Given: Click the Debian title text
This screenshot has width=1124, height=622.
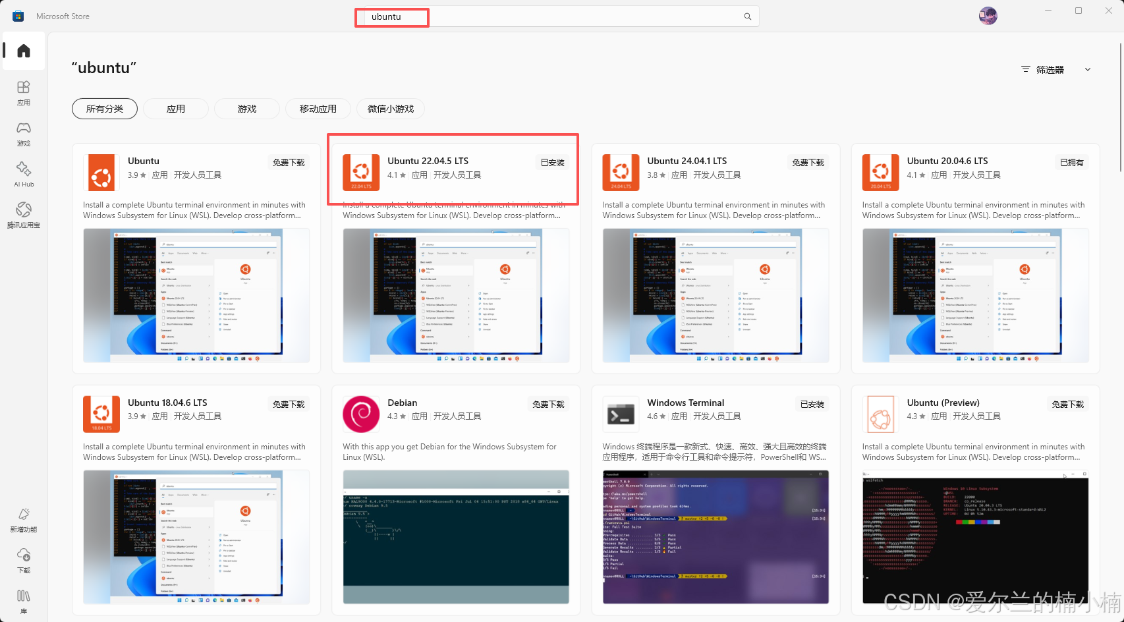Looking at the screenshot, I should pos(402,403).
